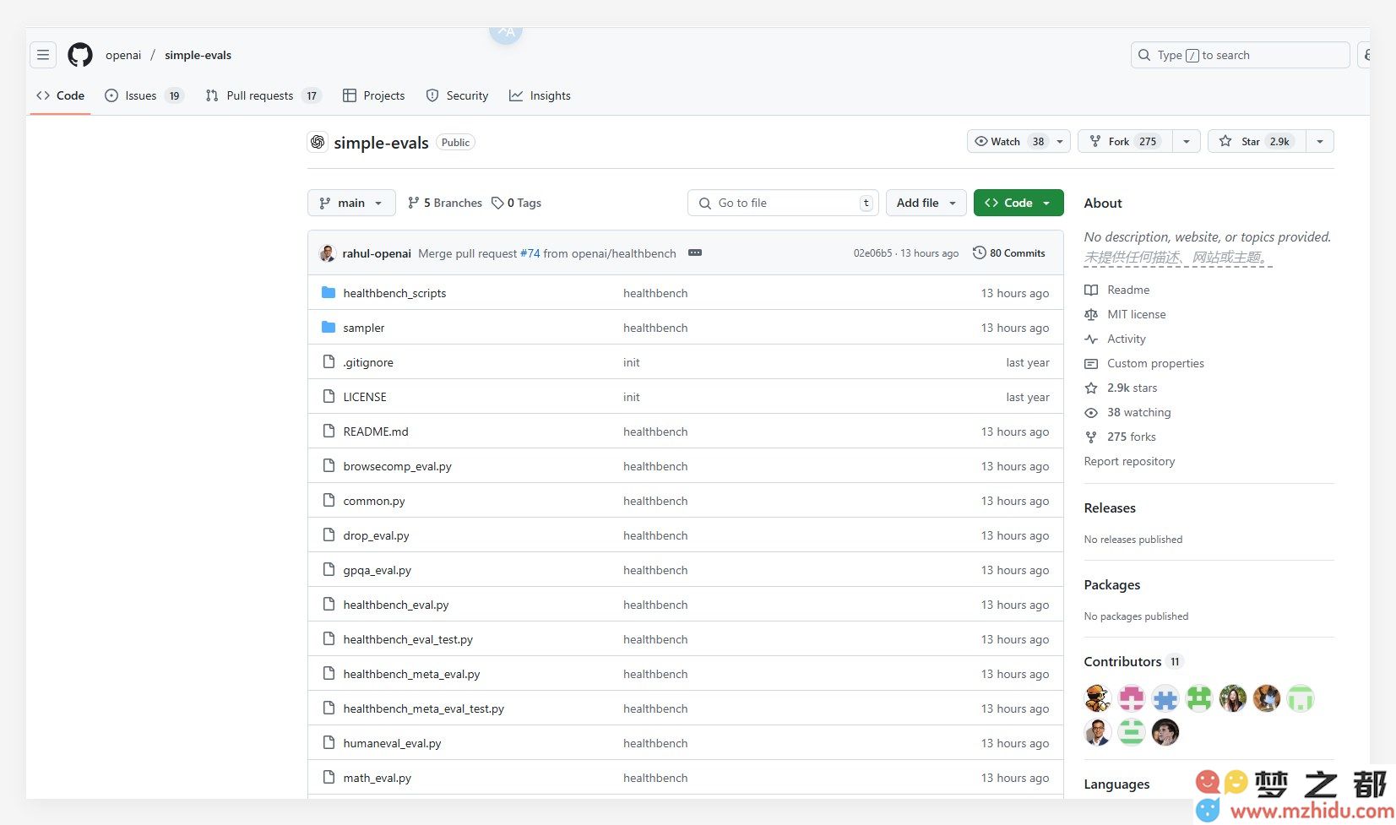Screen dimensions: 1396x825
Task: Open simple-evals breadcrumb in header
Action: tap(198, 55)
